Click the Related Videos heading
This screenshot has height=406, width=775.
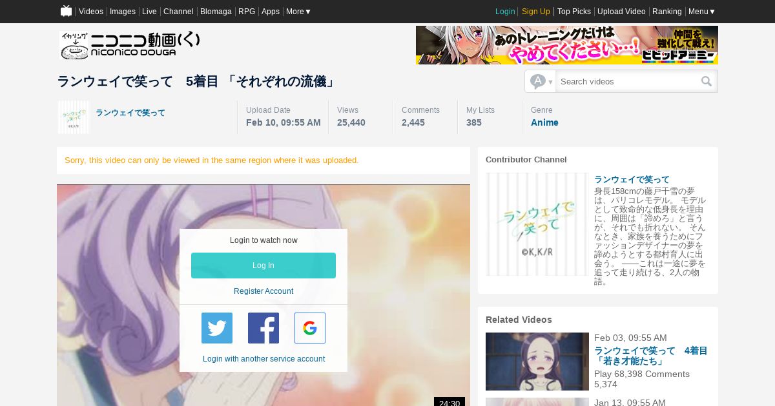click(x=519, y=320)
